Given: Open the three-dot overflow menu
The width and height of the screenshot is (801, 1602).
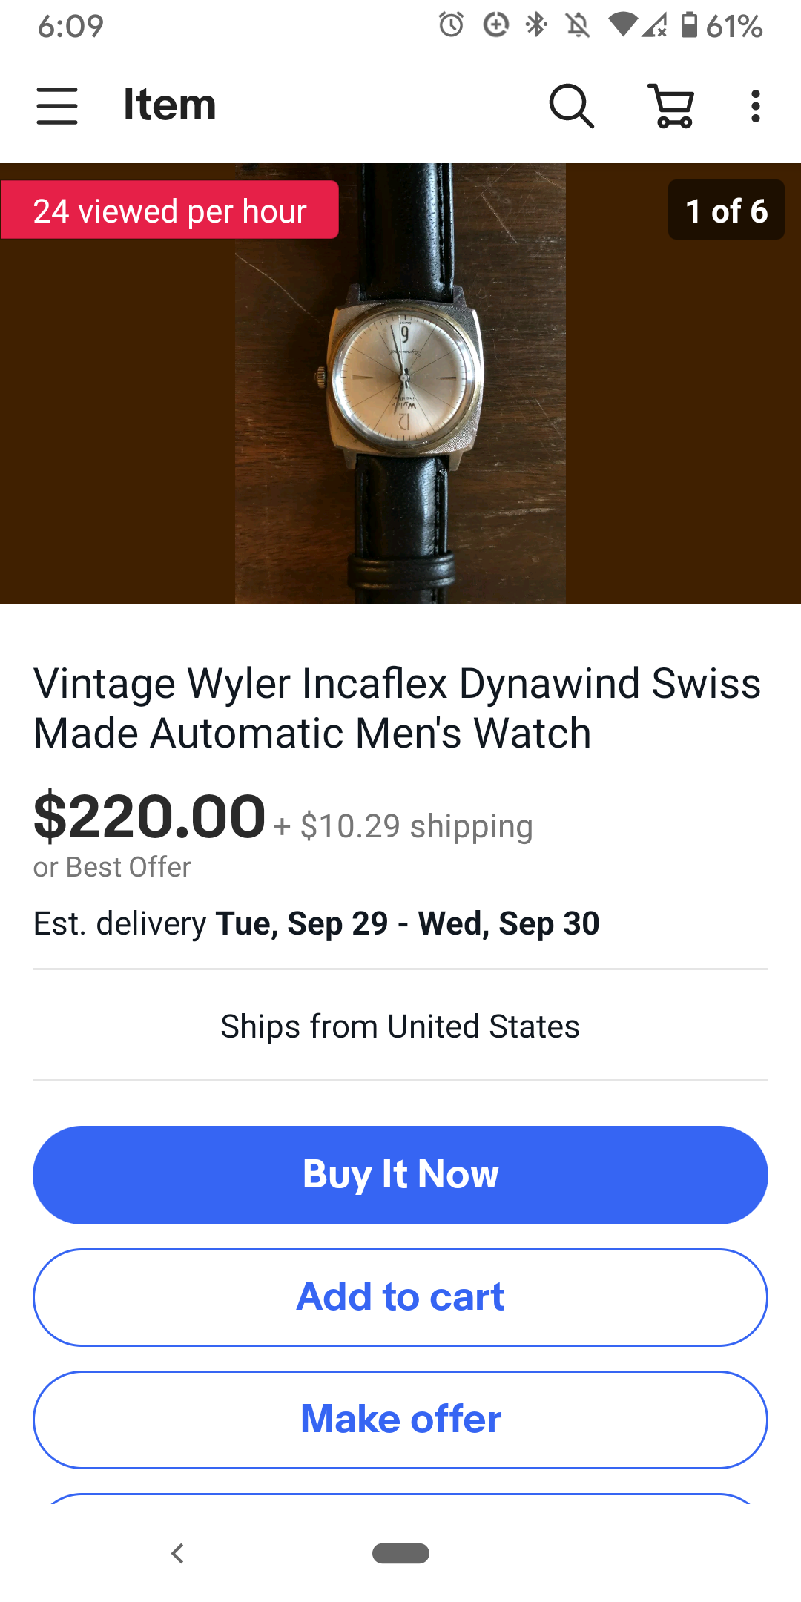Looking at the screenshot, I should 755,105.
